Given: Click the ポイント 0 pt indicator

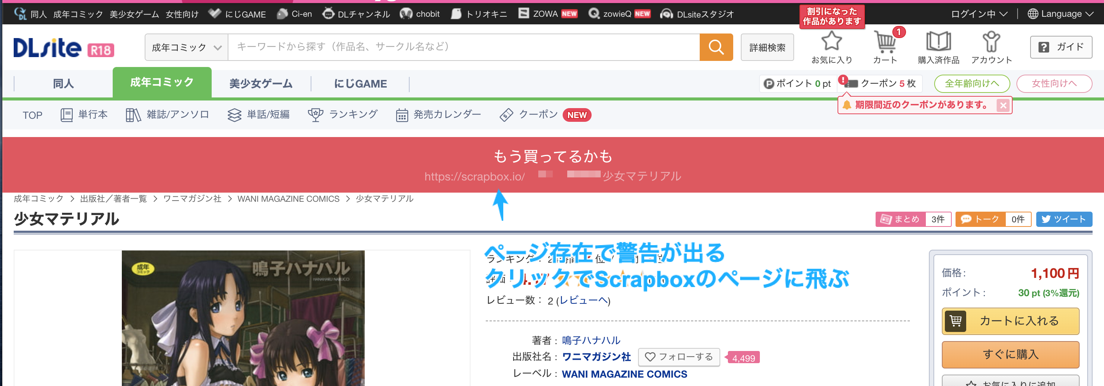Looking at the screenshot, I should point(798,83).
